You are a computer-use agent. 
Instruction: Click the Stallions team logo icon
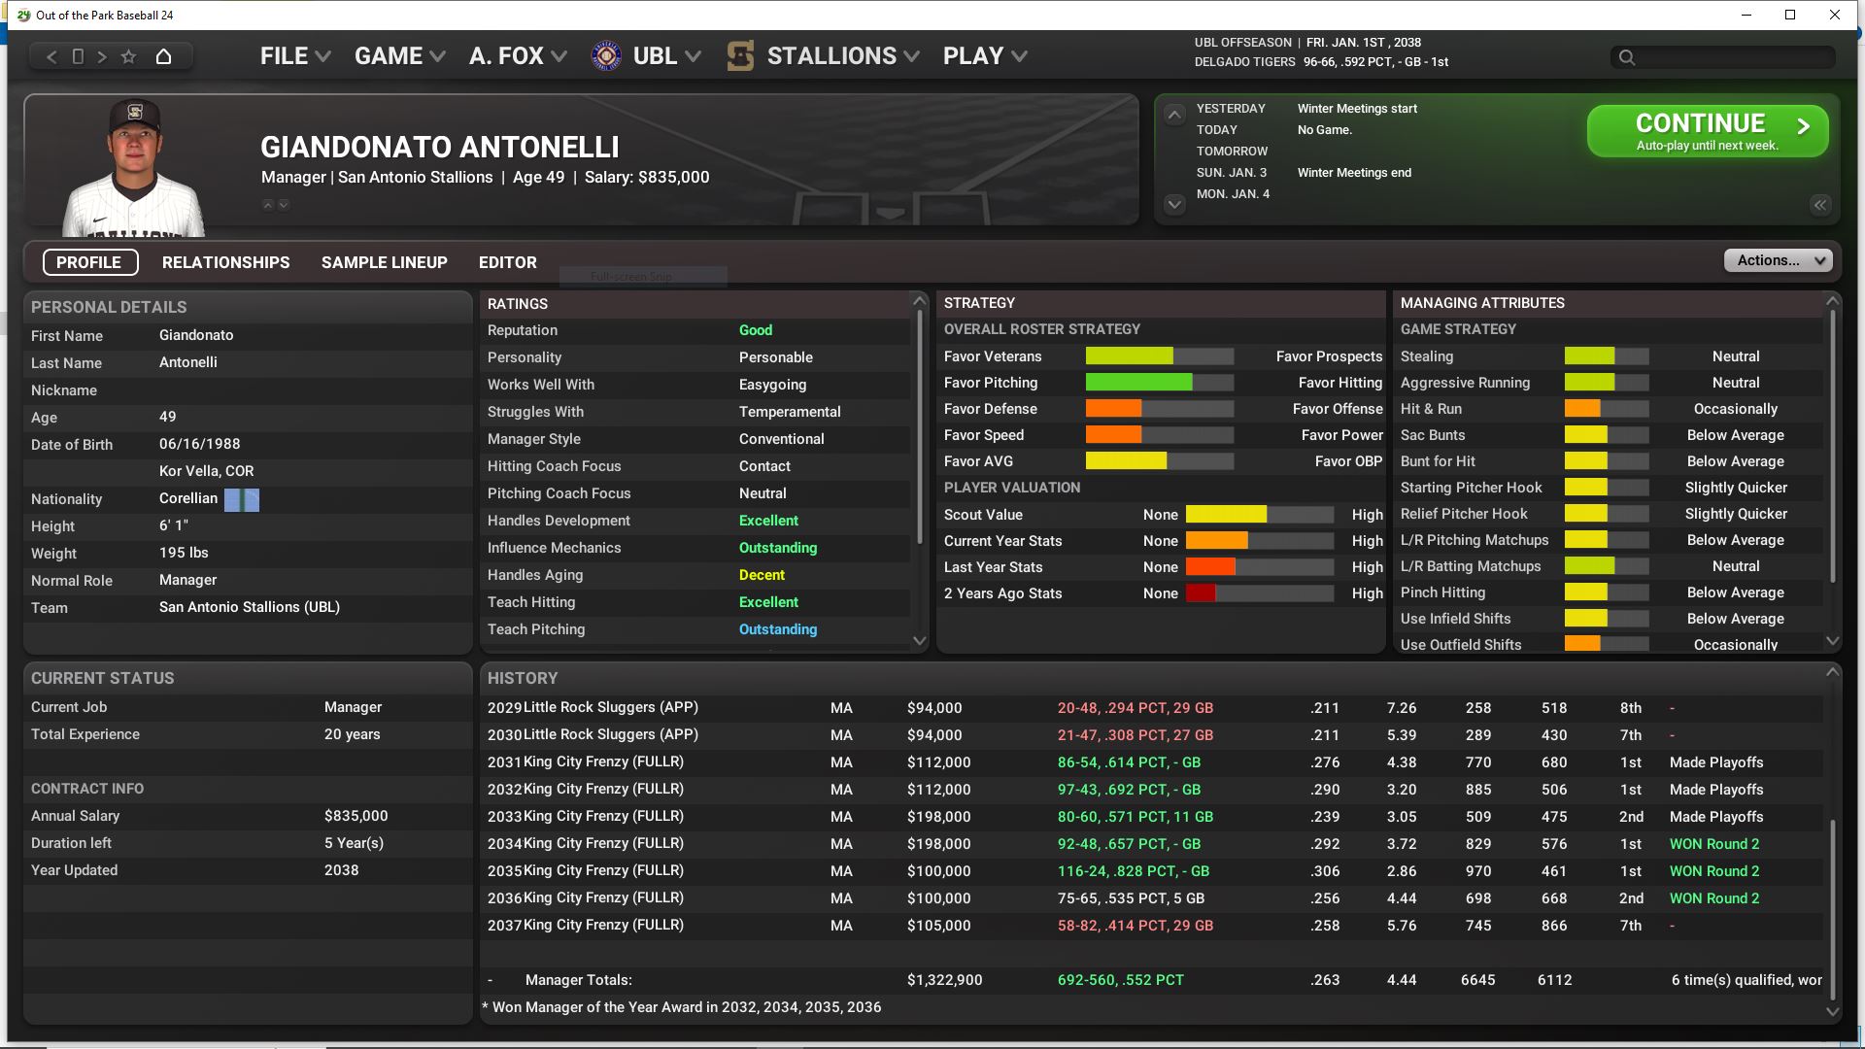pos(740,56)
